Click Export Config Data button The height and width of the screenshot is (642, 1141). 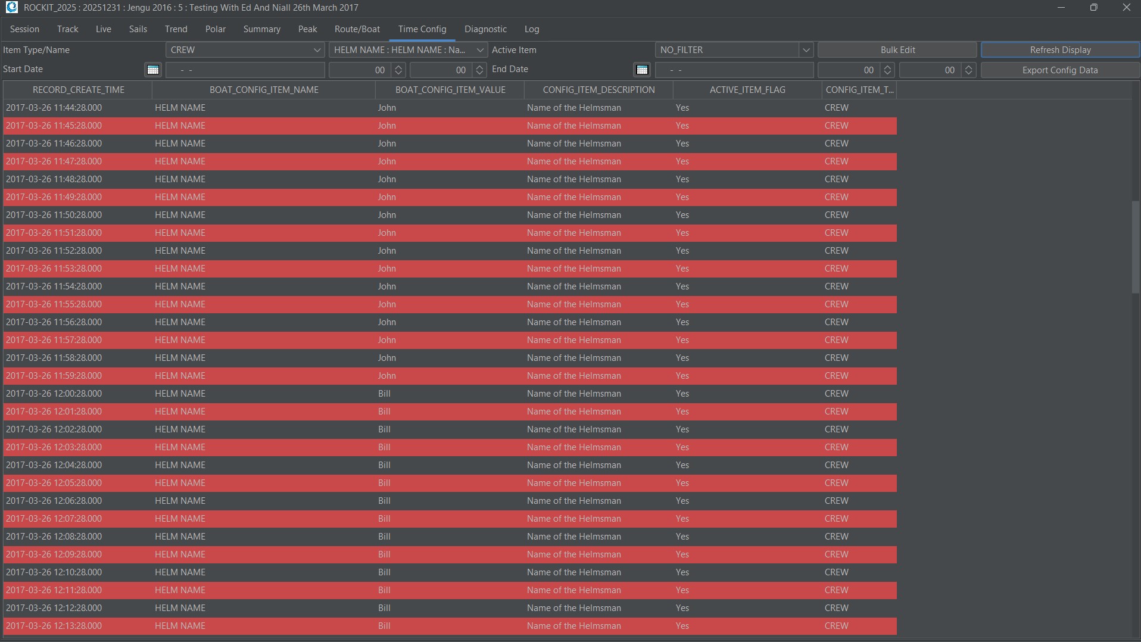1060,70
